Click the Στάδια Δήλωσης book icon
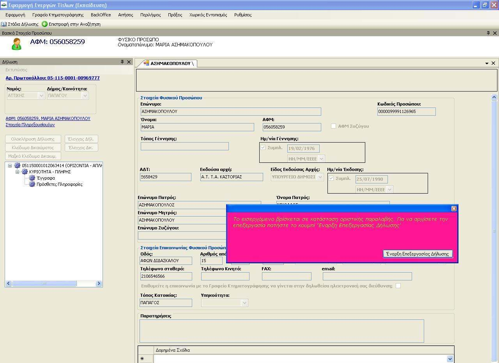The image size is (499, 363). pos(4,24)
